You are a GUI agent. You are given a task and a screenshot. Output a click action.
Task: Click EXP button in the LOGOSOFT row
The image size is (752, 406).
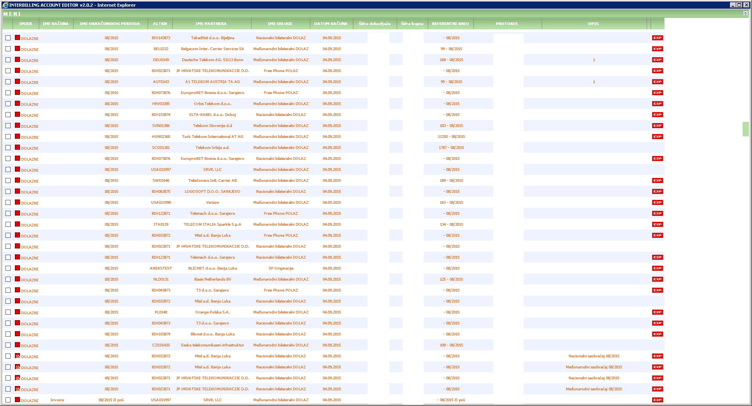pos(657,192)
